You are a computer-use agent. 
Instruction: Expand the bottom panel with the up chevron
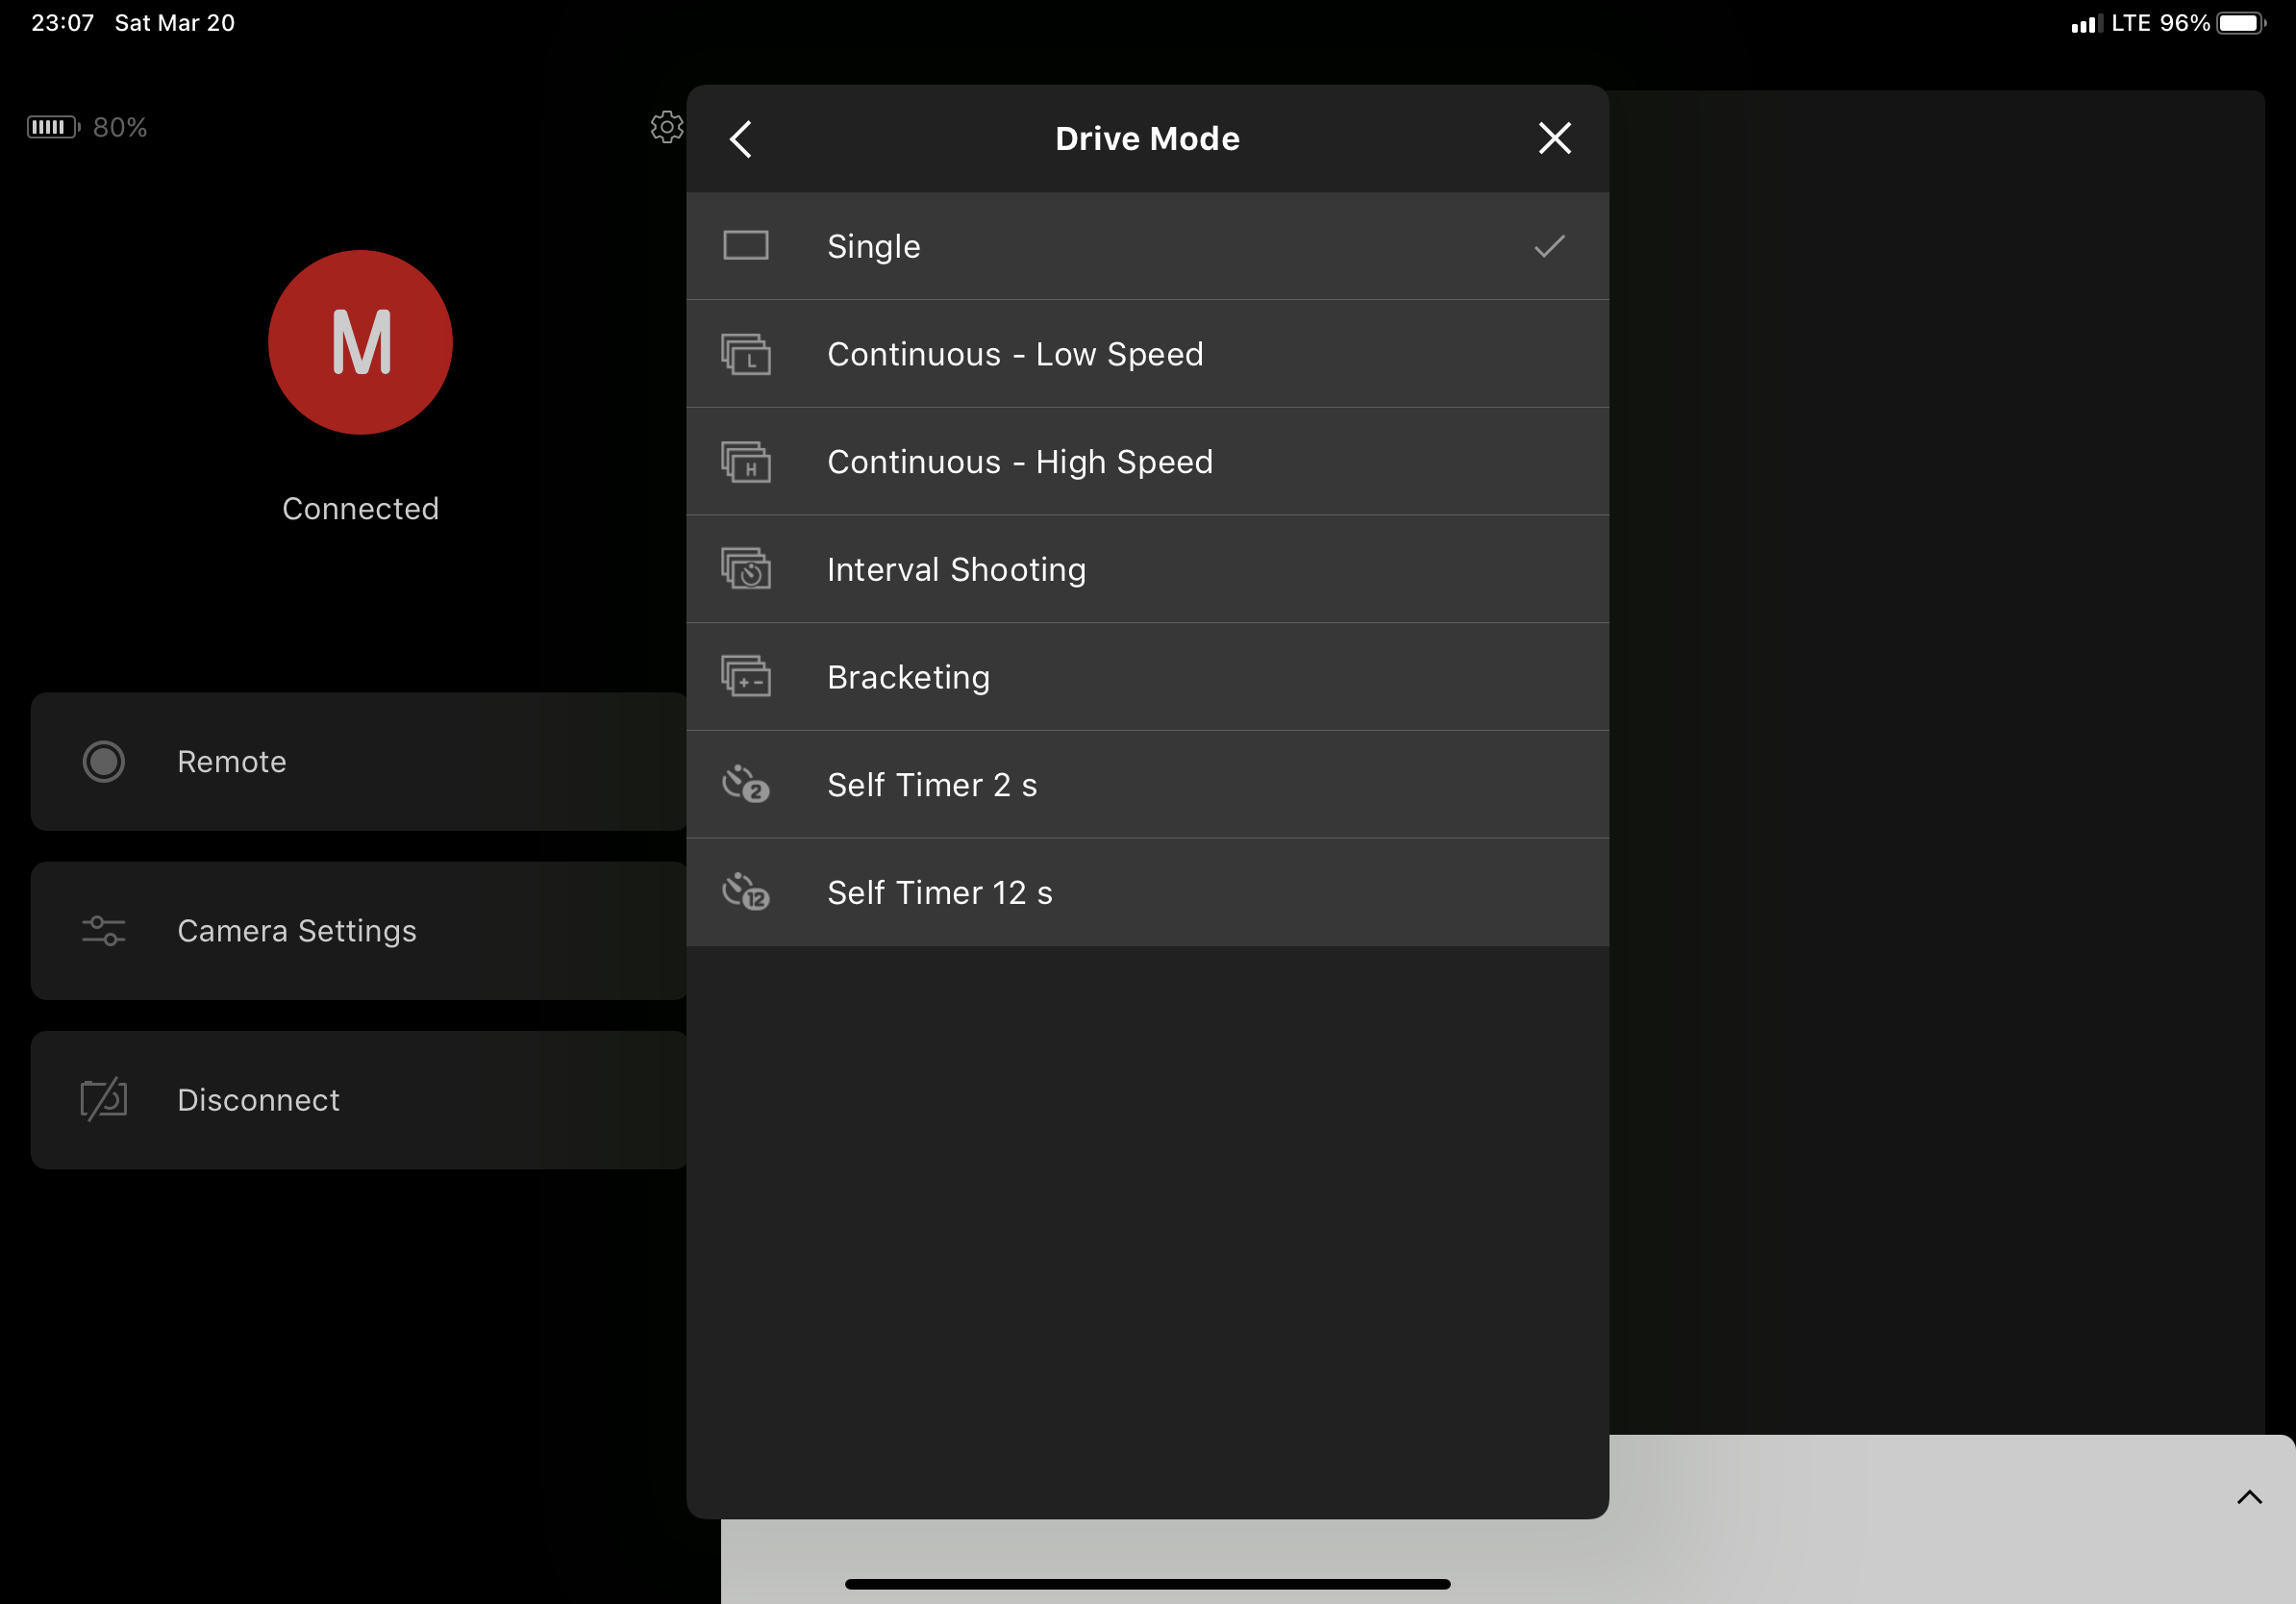click(2248, 1497)
